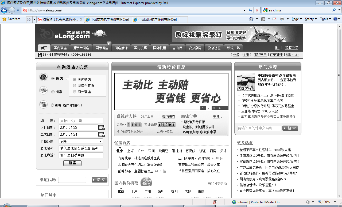Click the 搜索 hotel search button
The width and height of the screenshot is (342, 207).
point(72,163)
